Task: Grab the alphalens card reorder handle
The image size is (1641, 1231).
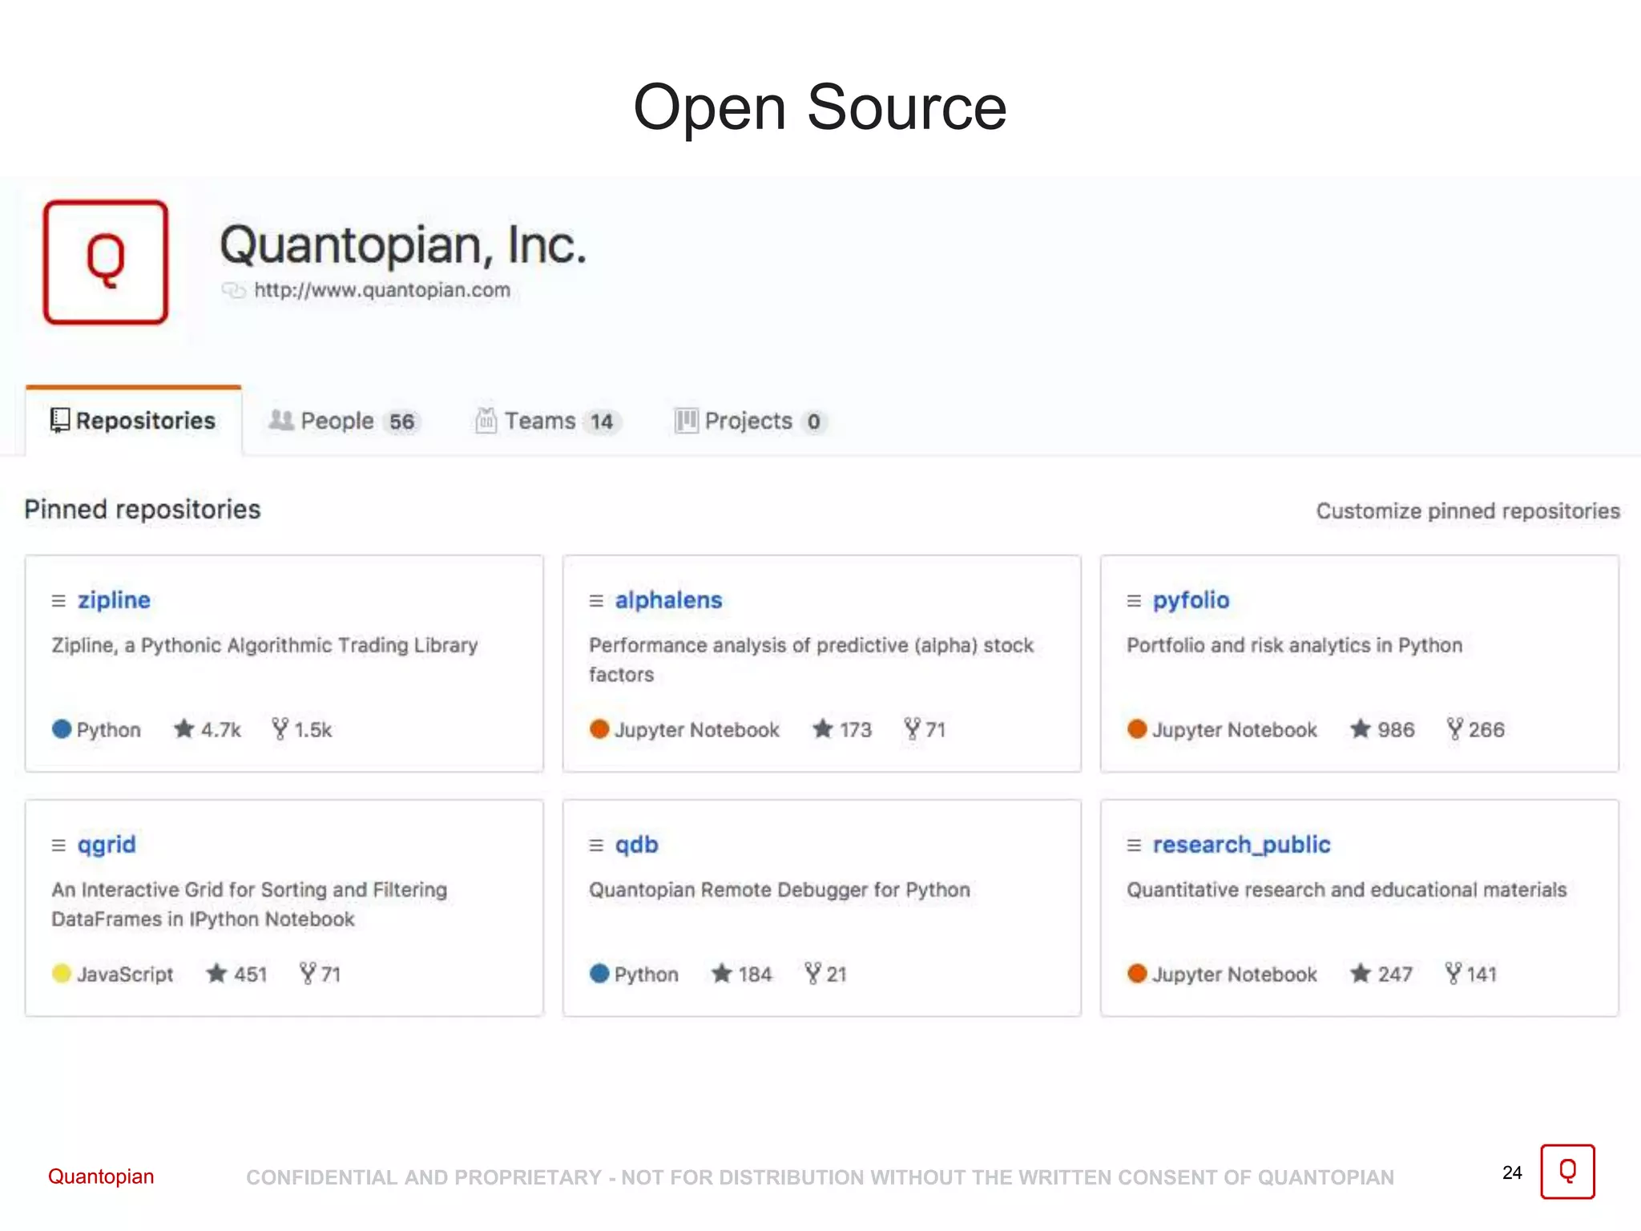Action: [x=596, y=600]
